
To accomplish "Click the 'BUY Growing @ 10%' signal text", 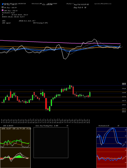I will pos(40,23).
